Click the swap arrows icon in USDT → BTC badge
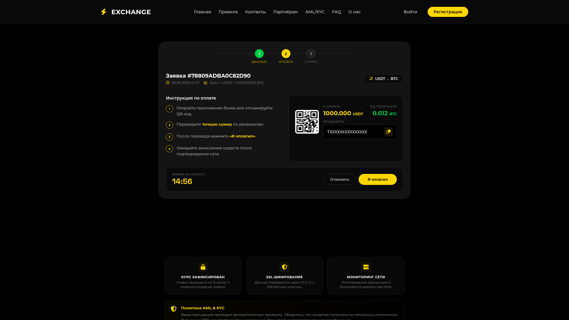The height and width of the screenshot is (320, 569). pos(371,79)
